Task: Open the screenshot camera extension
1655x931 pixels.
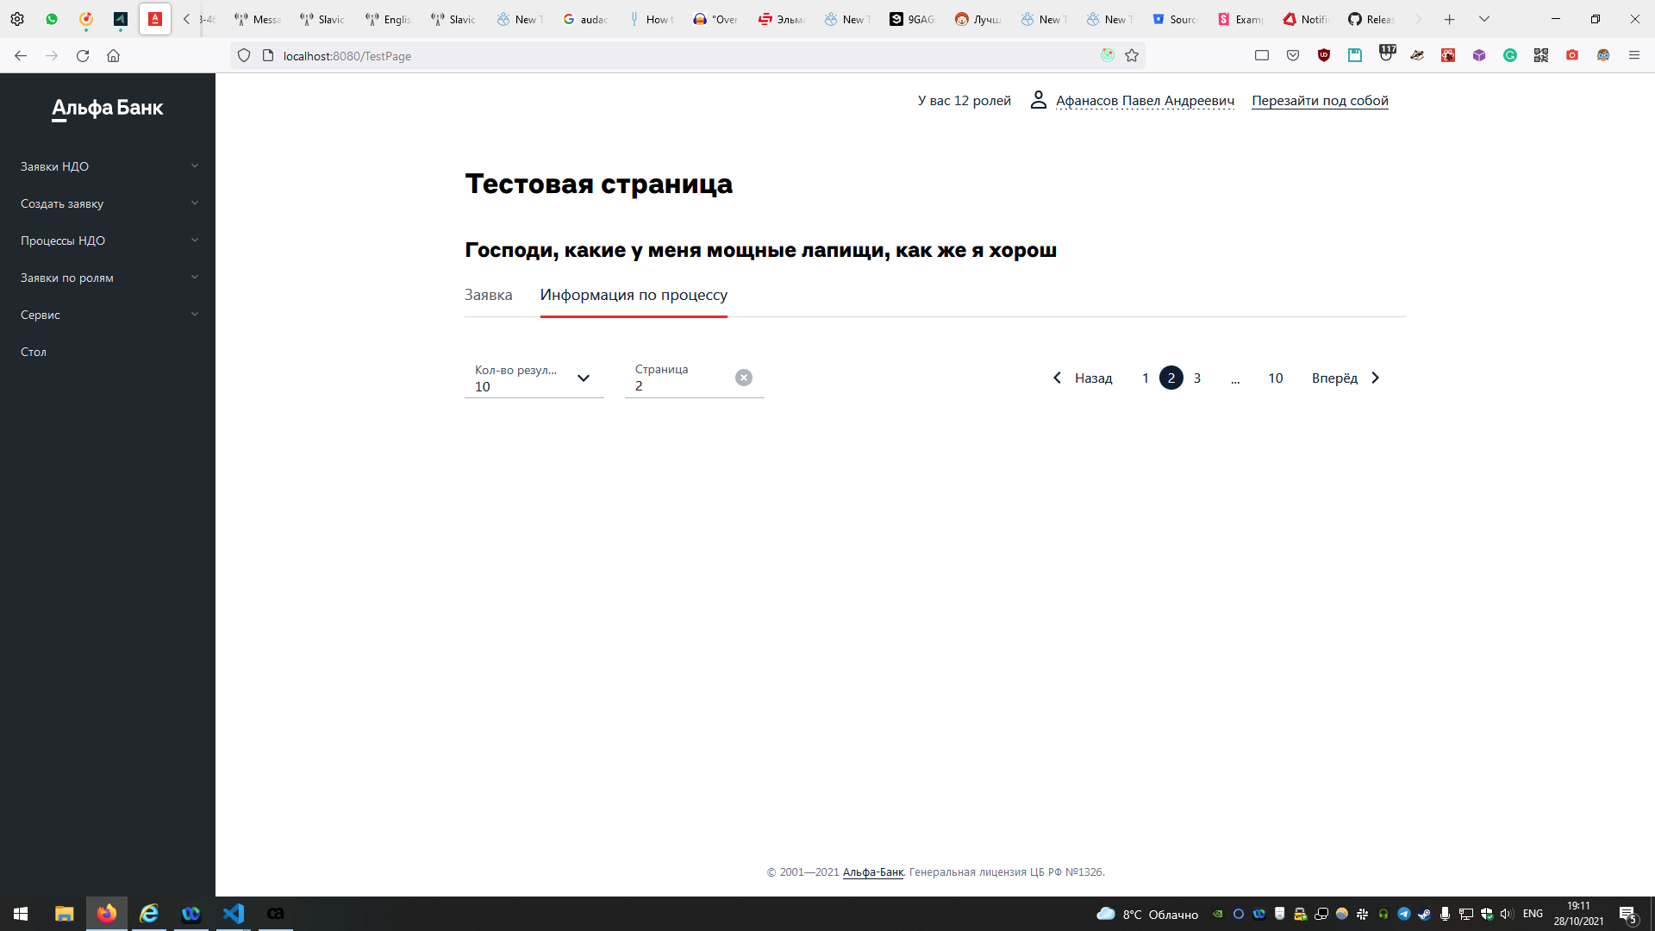Action: [1571, 55]
